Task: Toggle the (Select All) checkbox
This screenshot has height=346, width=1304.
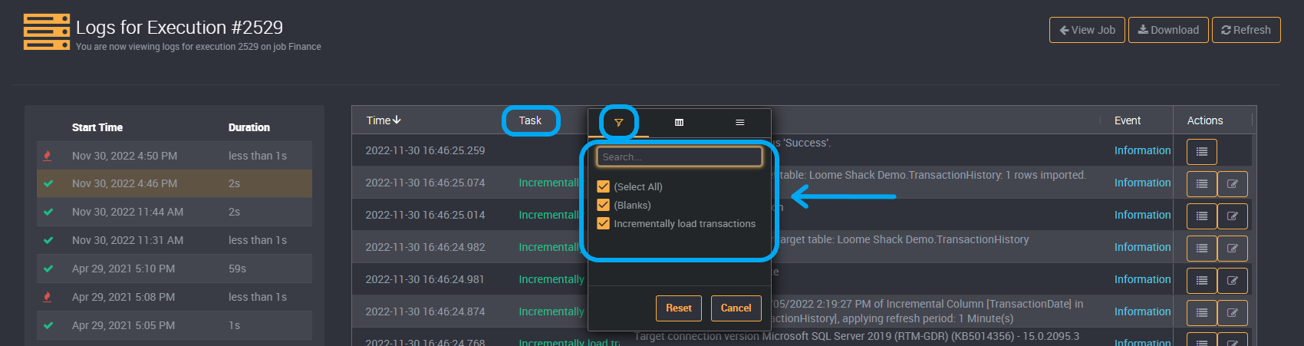Action: tap(603, 186)
